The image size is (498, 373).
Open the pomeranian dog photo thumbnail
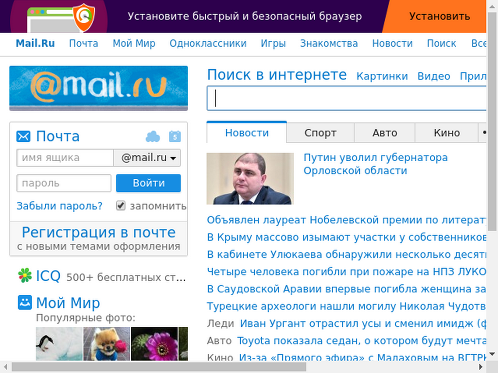pyautogui.click(x=107, y=344)
